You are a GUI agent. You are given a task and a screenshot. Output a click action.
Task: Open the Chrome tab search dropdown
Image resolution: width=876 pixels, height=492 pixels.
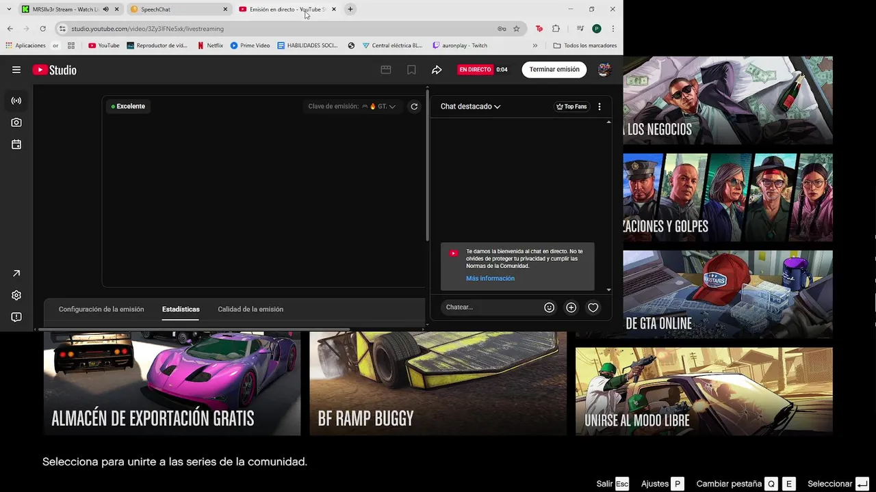coord(8,10)
